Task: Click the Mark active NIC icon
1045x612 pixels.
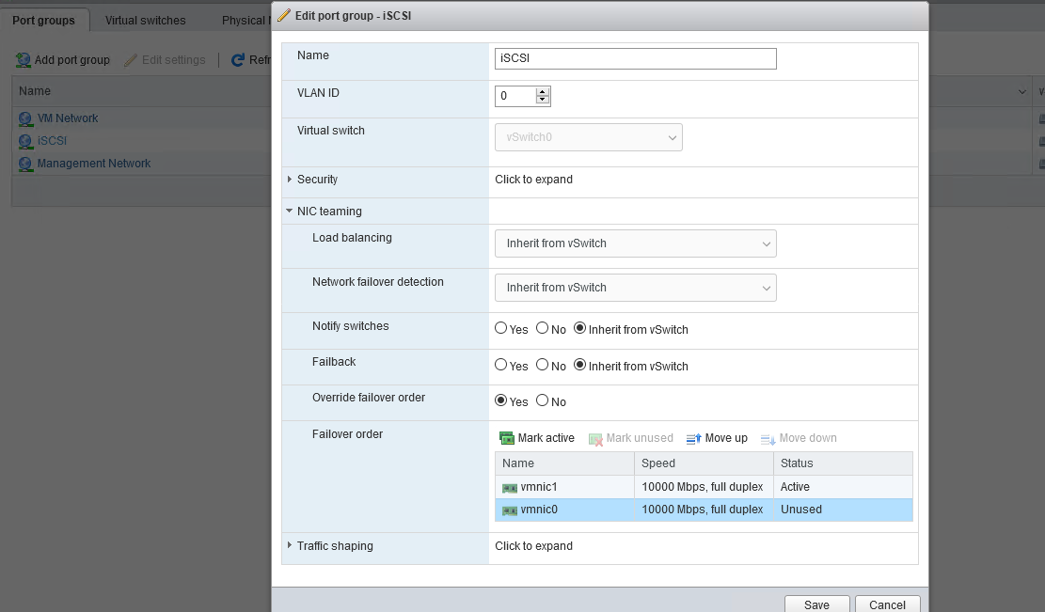Action: 507,438
